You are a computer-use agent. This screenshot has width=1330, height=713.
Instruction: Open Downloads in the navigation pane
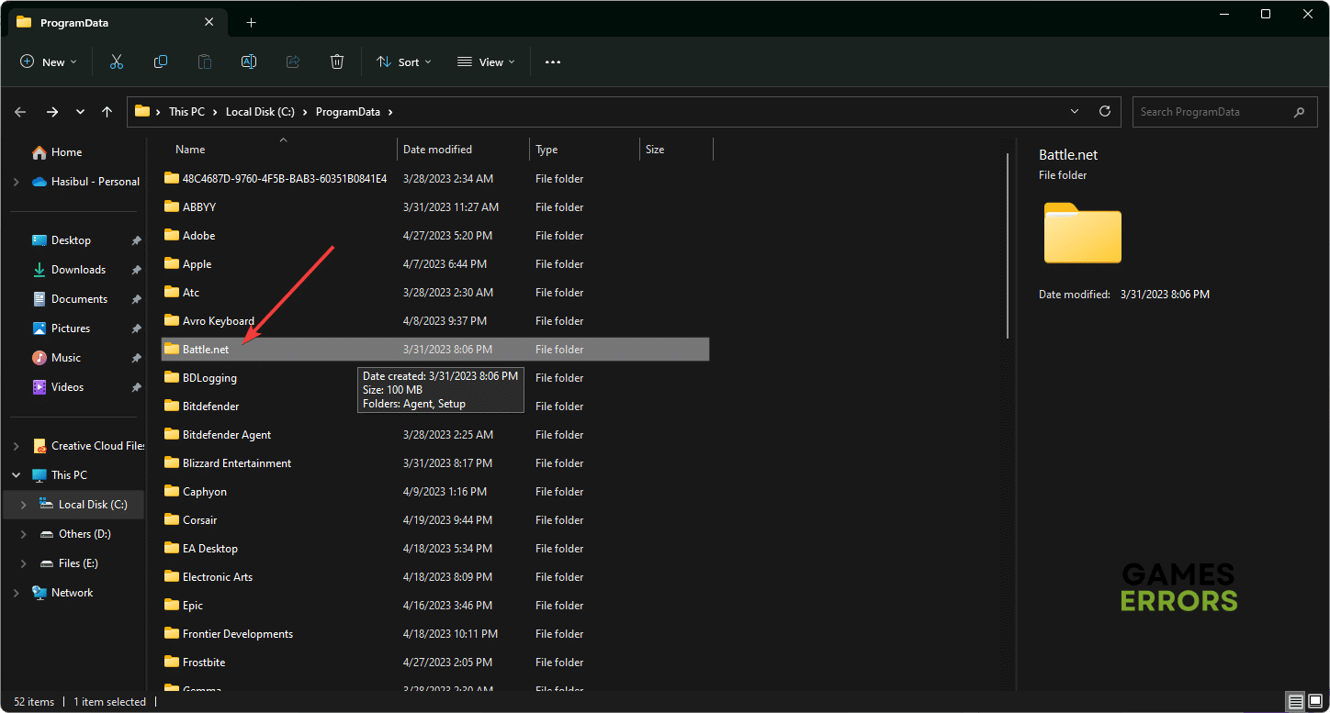click(x=78, y=270)
